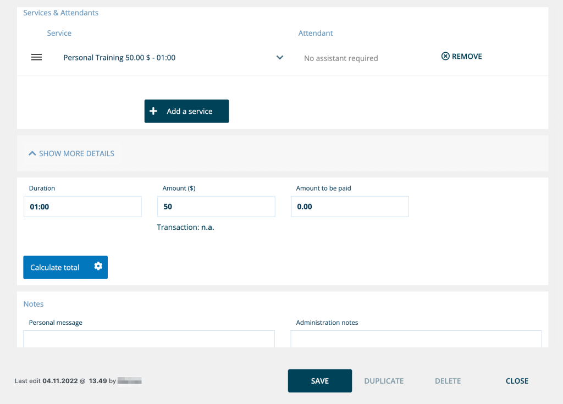Focus the Duration input field
This screenshot has height=404, width=563.
point(82,207)
